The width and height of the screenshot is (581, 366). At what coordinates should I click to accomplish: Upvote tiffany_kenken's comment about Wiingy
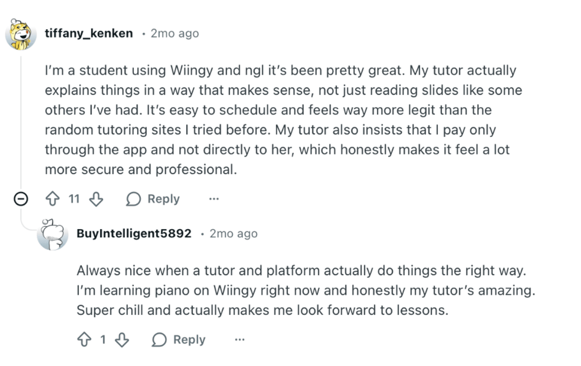[53, 199]
